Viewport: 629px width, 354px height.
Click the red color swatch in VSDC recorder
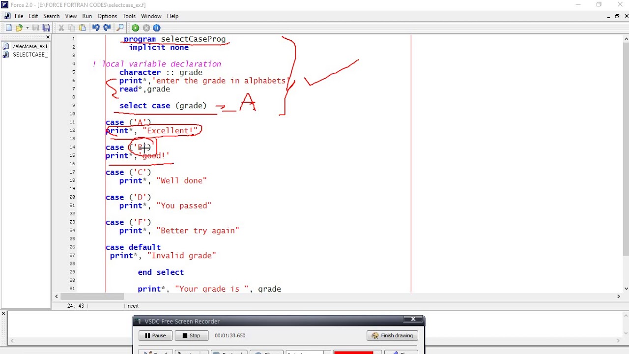353,352
